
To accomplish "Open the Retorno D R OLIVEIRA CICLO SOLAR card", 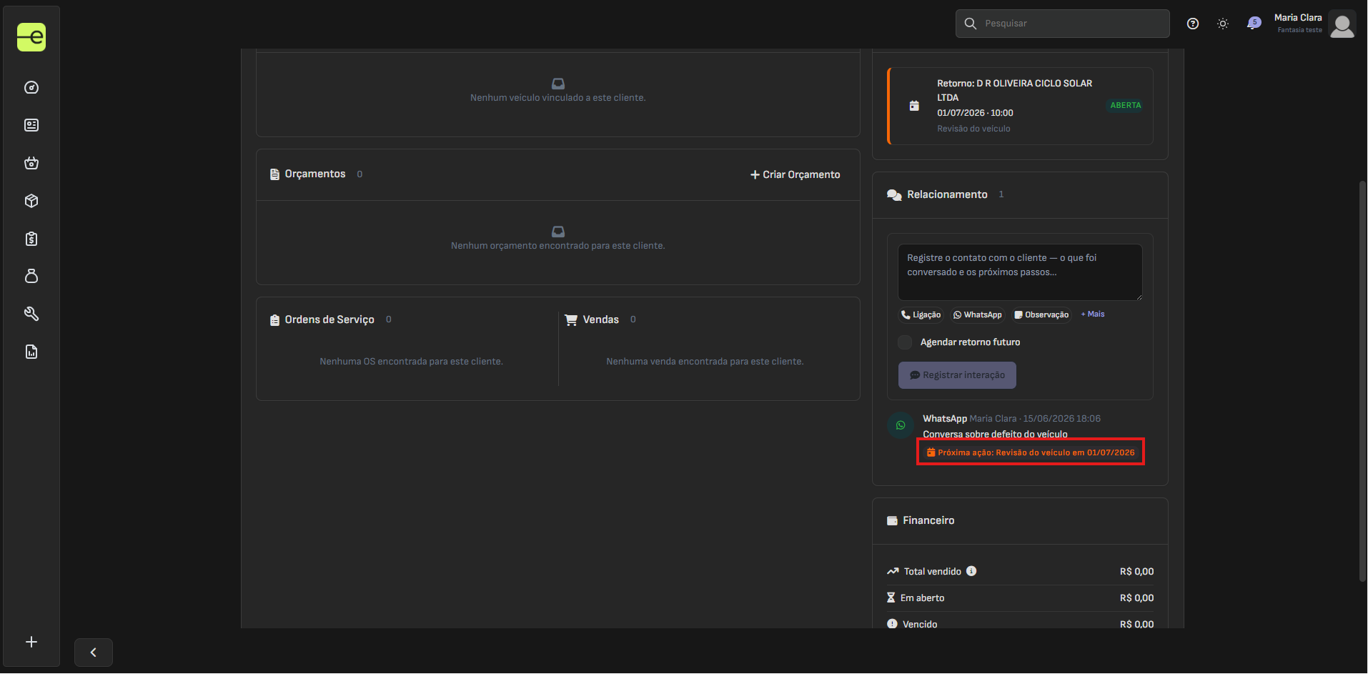I will pos(1020,106).
